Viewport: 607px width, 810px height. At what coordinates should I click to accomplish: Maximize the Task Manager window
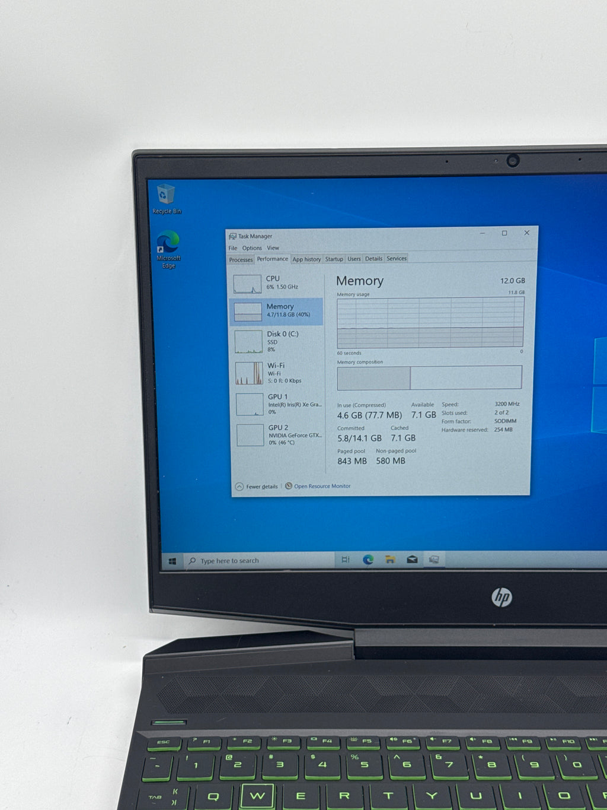click(504, 233)
